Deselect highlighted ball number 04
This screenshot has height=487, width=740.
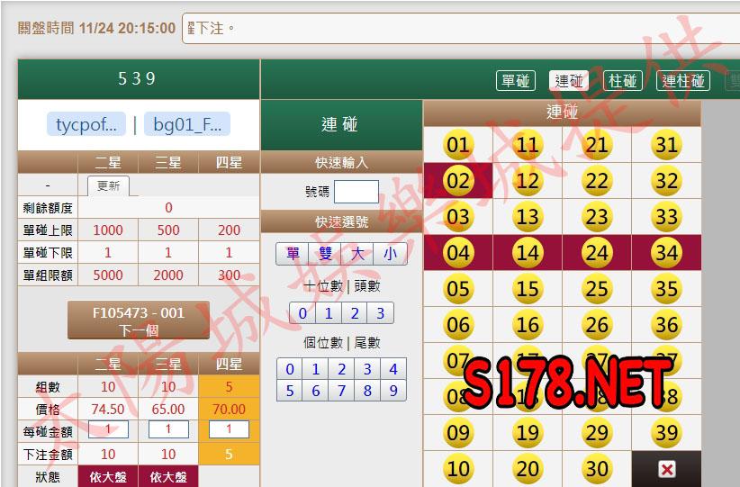458,253
